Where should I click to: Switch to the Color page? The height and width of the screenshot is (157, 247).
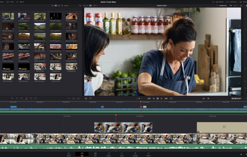[122, 154]
